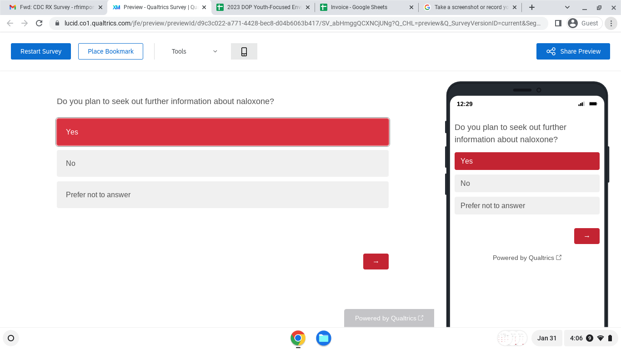Viewport: 621px width, 349px height.
Task: Click the Restart Survey button
Action: [41, 51]
